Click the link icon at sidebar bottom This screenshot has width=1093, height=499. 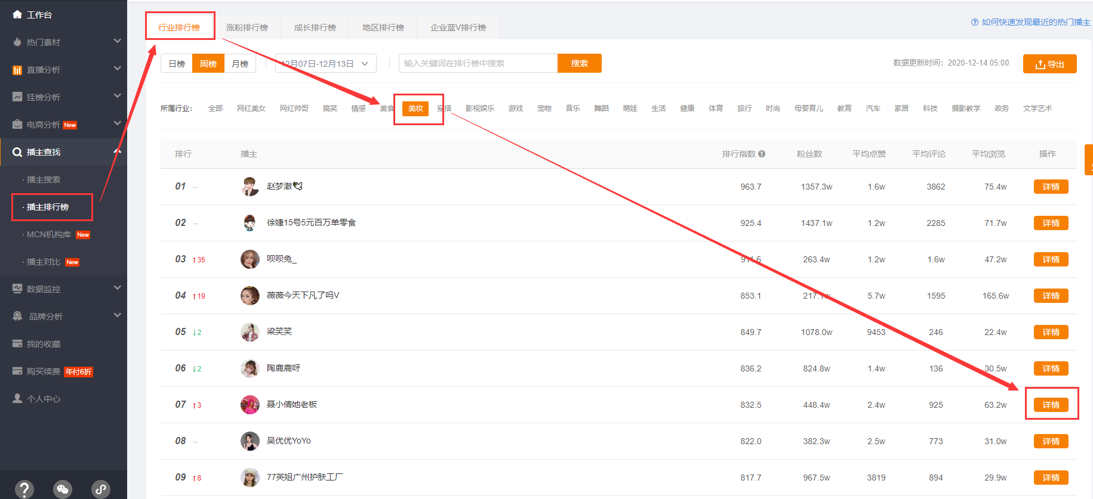coord(101,489)
